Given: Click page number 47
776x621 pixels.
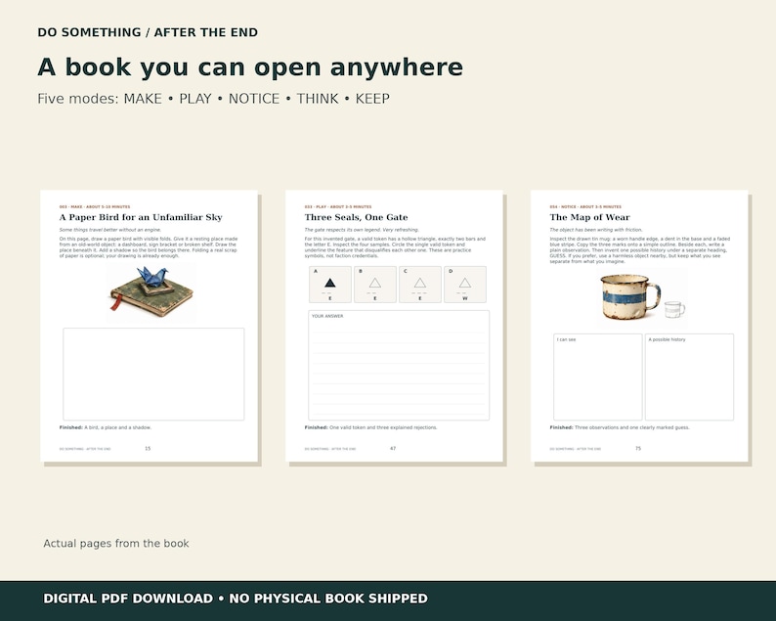Looking at the screenshot, I should [393, 449].
